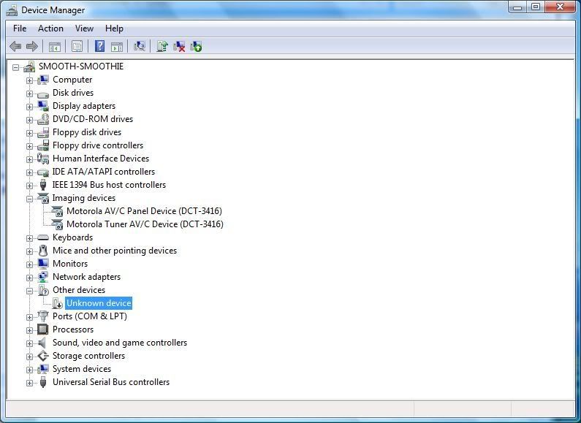The height and width of the screenshot is (423, 581).
Task: Select the Monitors label
Action: click(x=70, y=264)
